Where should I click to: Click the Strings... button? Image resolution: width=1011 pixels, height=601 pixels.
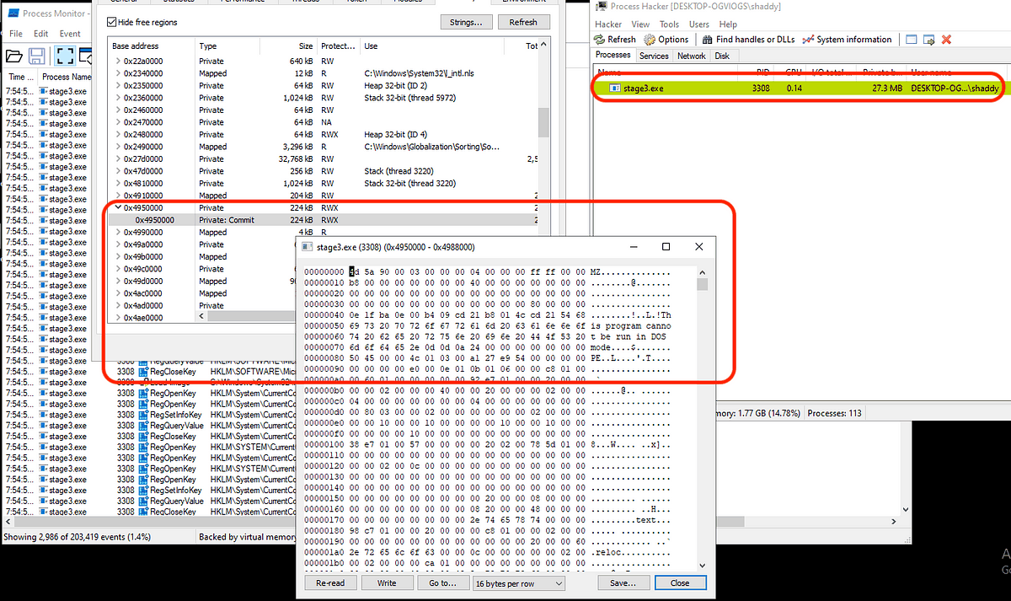466,22
